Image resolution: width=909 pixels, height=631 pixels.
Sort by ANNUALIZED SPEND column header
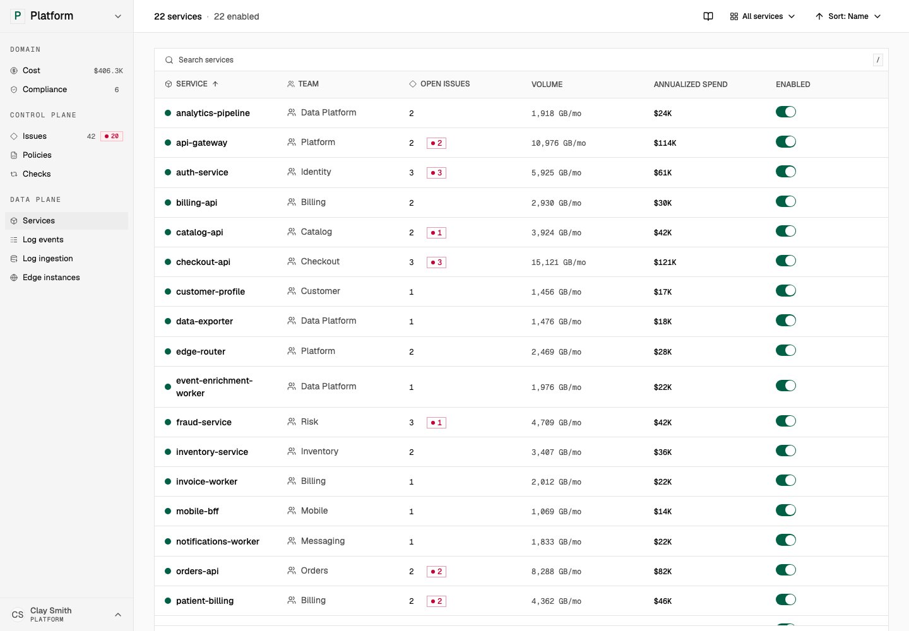point(691,85)
